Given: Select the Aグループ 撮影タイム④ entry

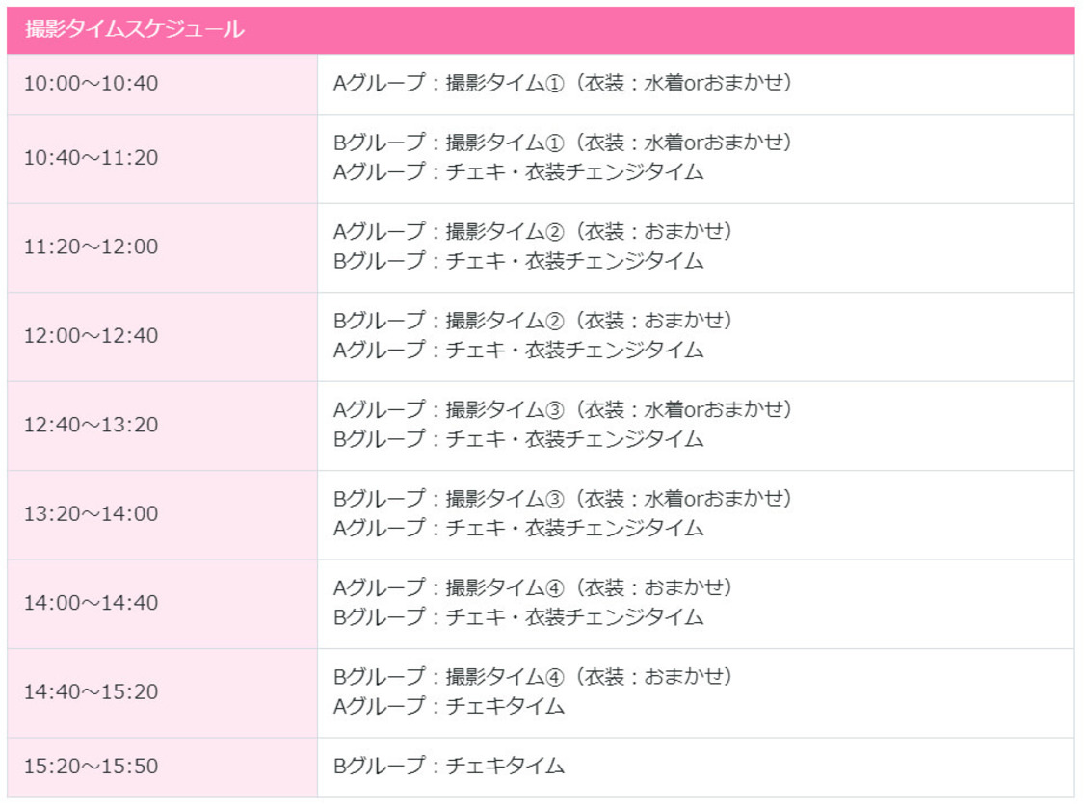Looking at the screenshot, I should tap(534, 587).
